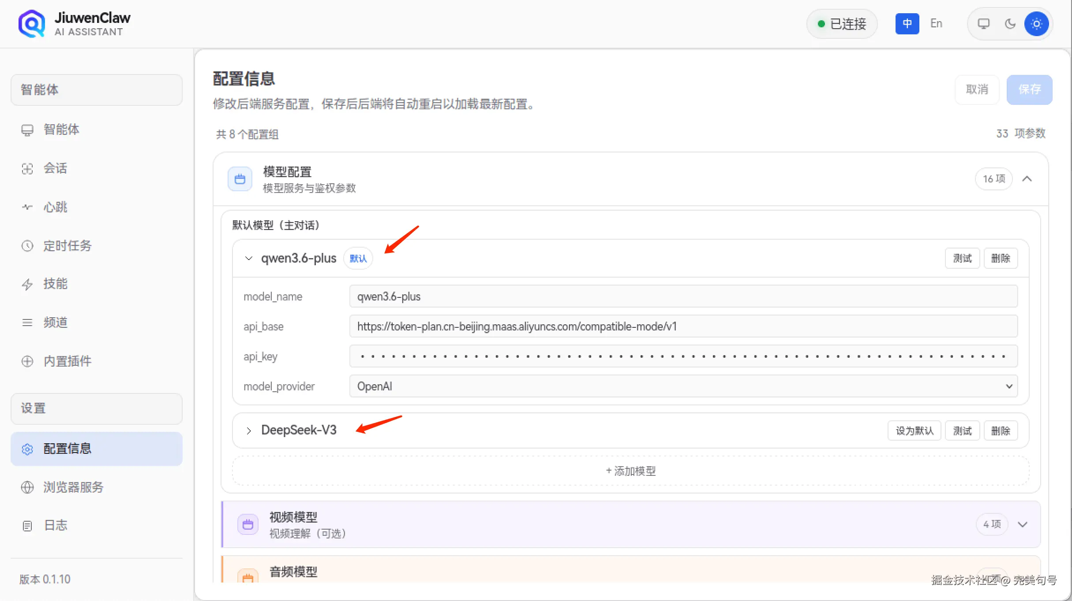Delete the qwen3.6-plus model
The image size is (1072, 601).
tap(1001, 258)
